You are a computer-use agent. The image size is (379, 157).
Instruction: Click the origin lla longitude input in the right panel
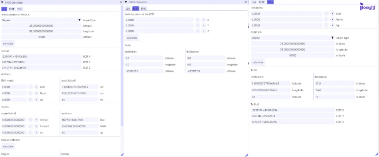[x=293, y=50]
